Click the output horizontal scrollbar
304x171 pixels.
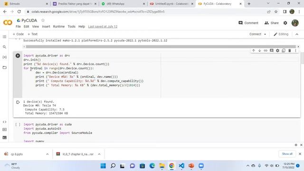tap(161, 47)
